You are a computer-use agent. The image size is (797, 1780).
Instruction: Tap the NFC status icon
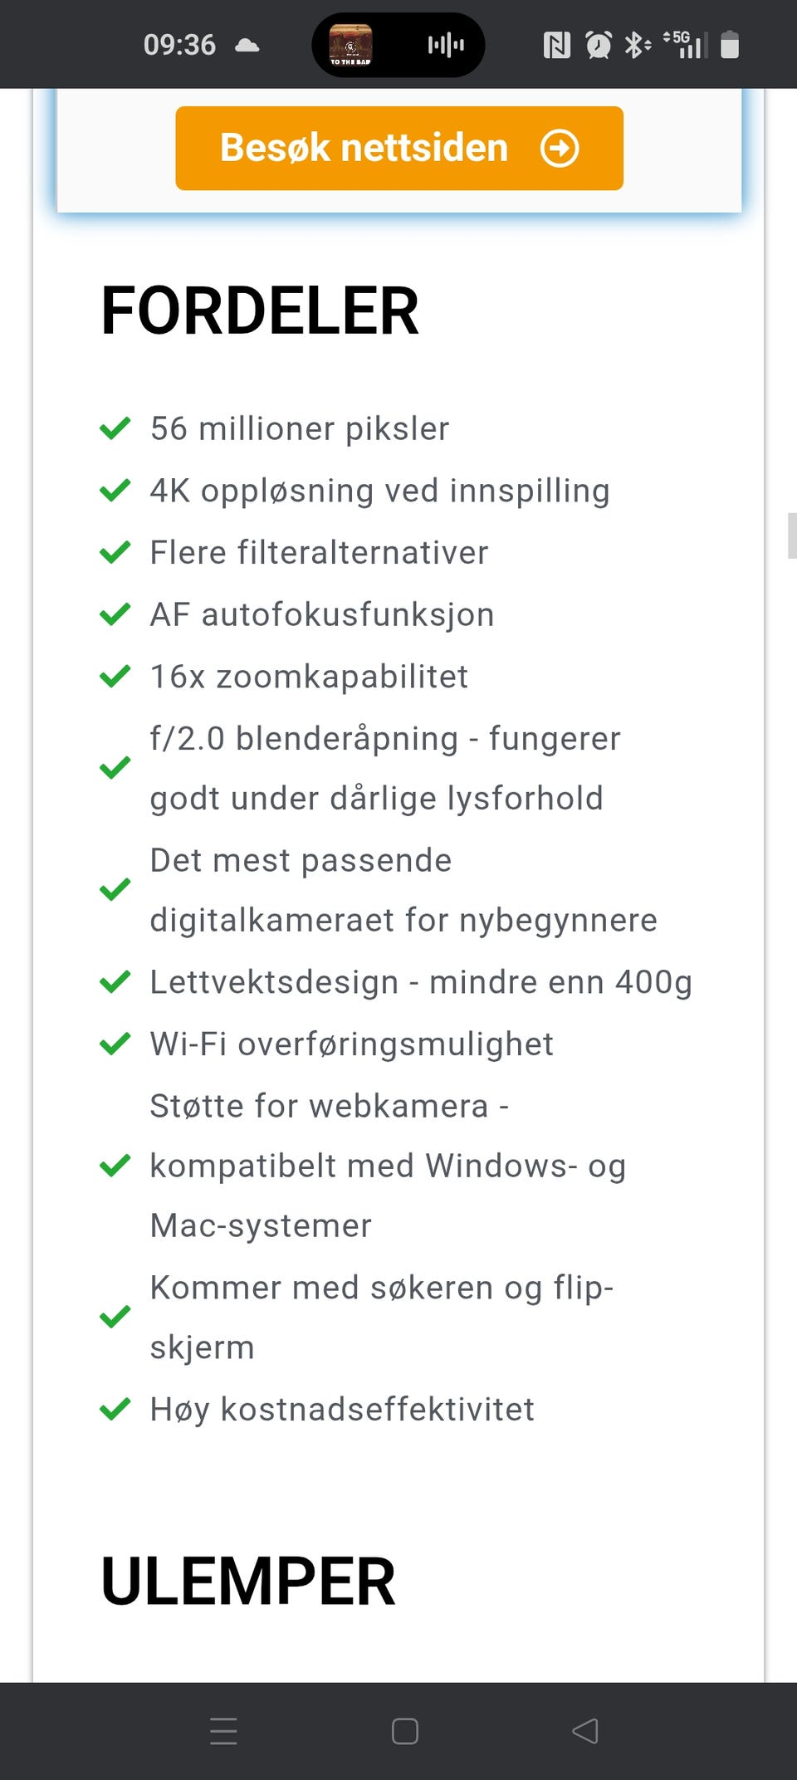tap(556, 45)
